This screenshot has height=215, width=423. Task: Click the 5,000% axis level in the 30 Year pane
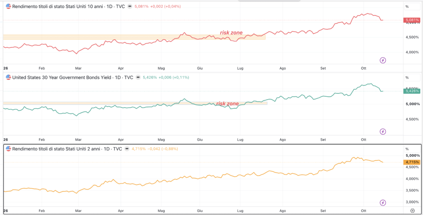[x=413, y=104]
